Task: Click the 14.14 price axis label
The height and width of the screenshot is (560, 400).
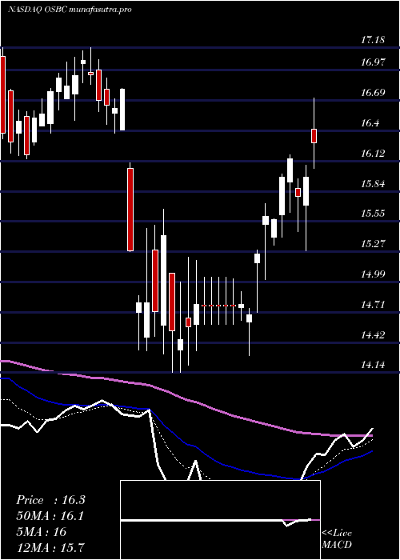Action: click(x=373, y=365)
